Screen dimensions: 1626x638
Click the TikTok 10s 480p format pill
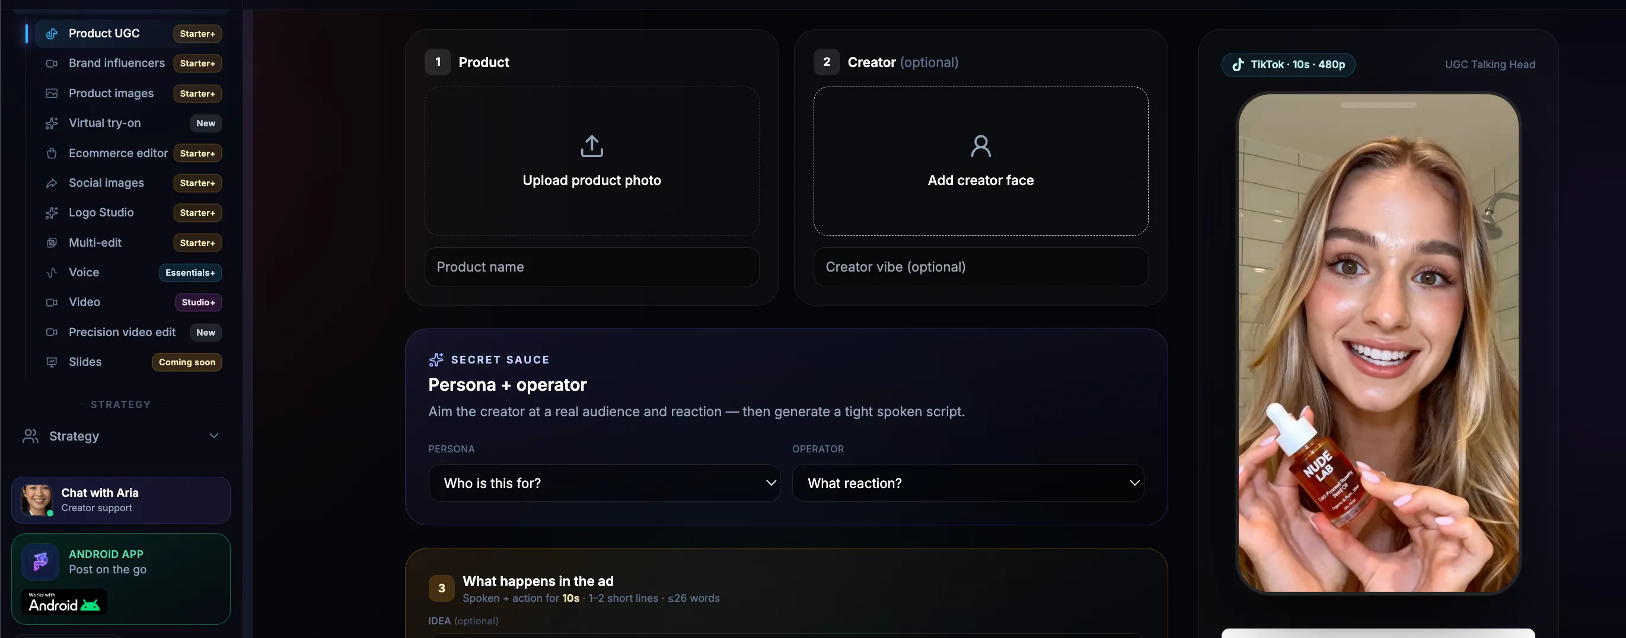point(1287,65)
